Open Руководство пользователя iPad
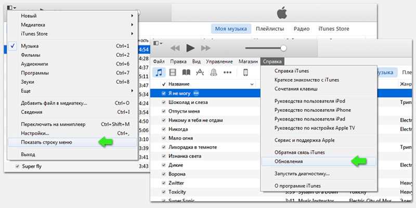416x208 pixels. 319,119
